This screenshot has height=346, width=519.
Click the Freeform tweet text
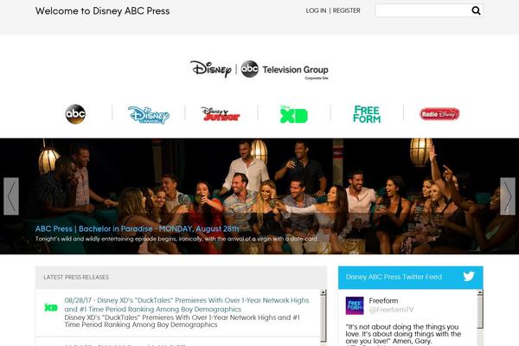click(x=403, y=335)
